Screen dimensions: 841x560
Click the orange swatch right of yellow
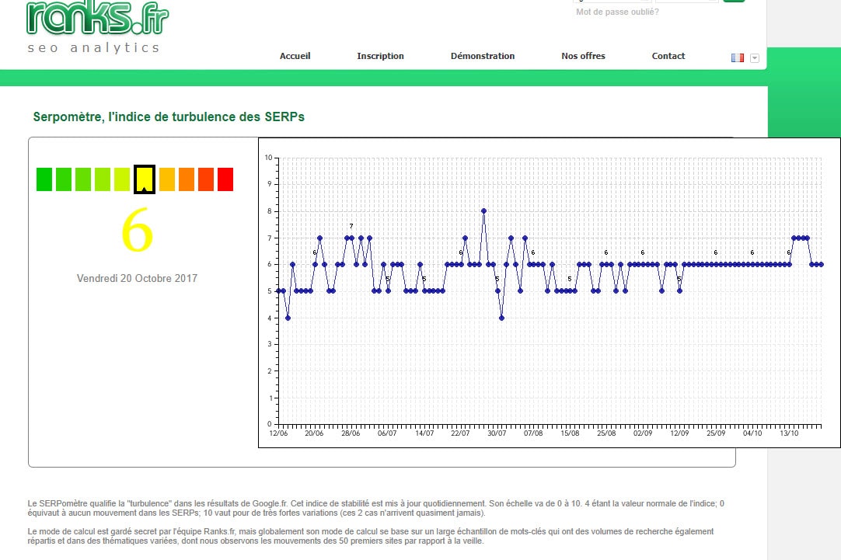pyautogui.click(x=167, y=179)
